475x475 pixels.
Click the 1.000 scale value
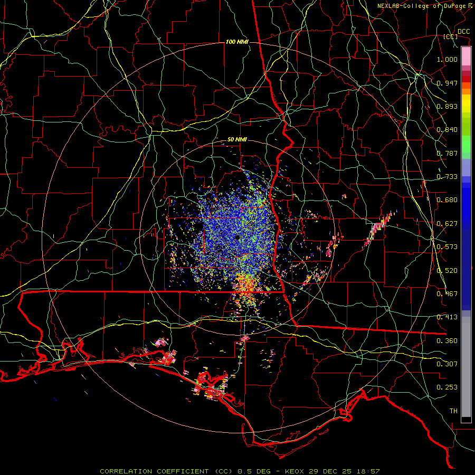click(x=447, y=59)
